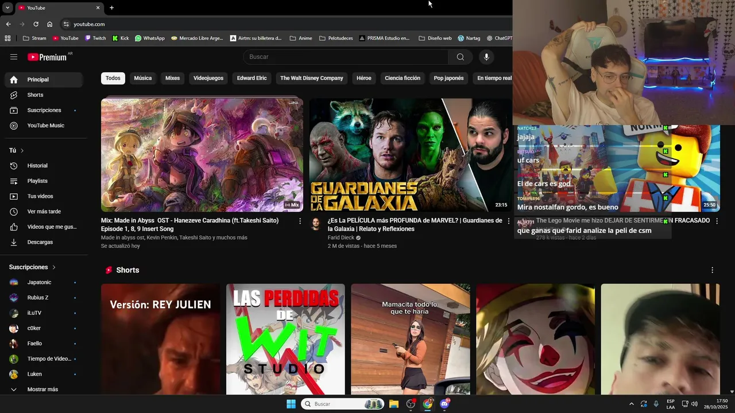Open the Airtm bookmark
735x413 pixels.
[256, 38]
